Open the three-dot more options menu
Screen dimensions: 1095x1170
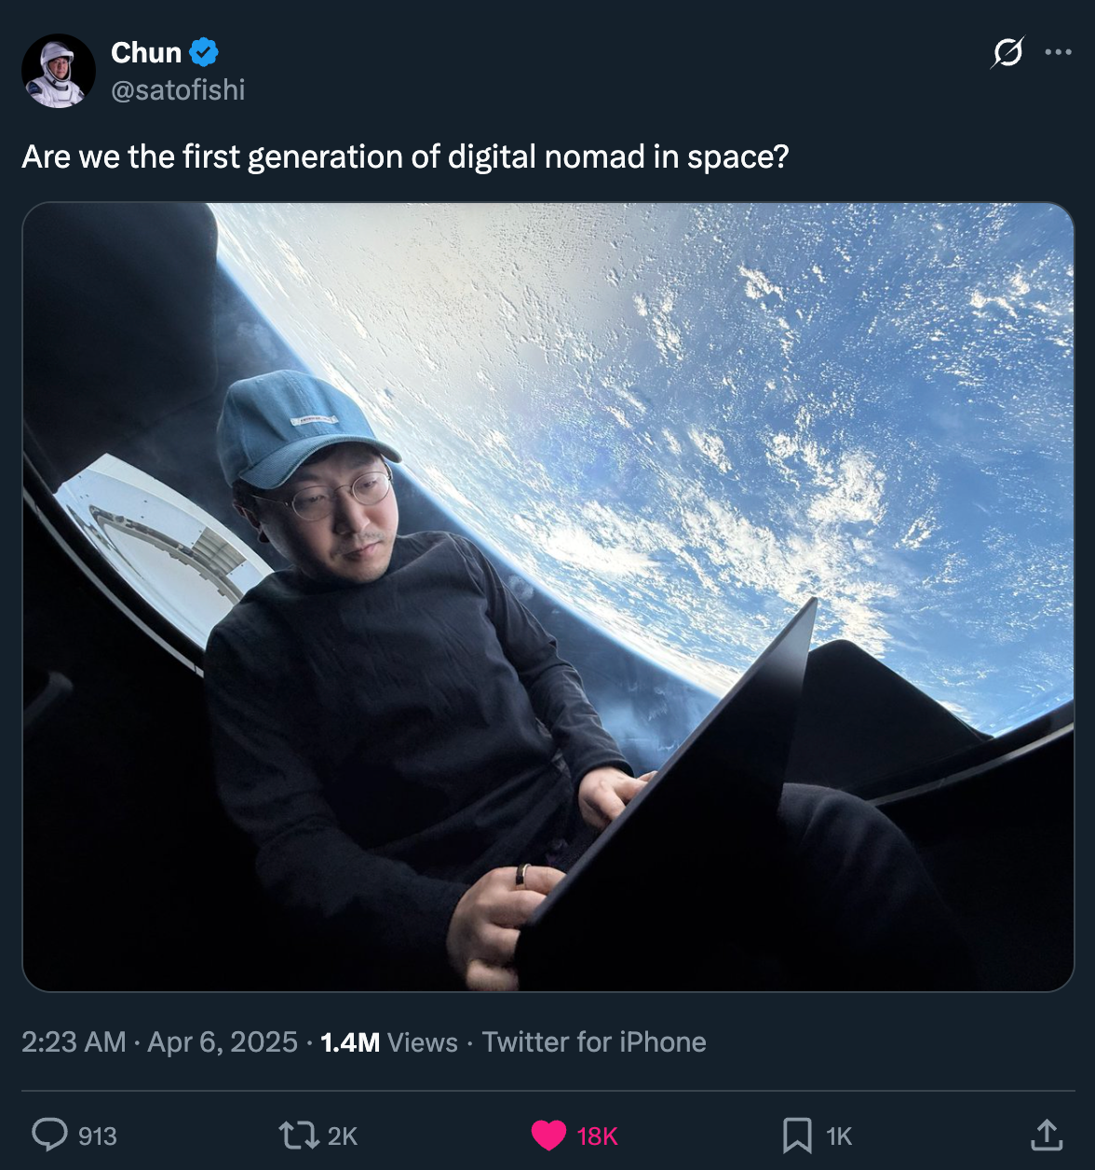(1058, 52)
